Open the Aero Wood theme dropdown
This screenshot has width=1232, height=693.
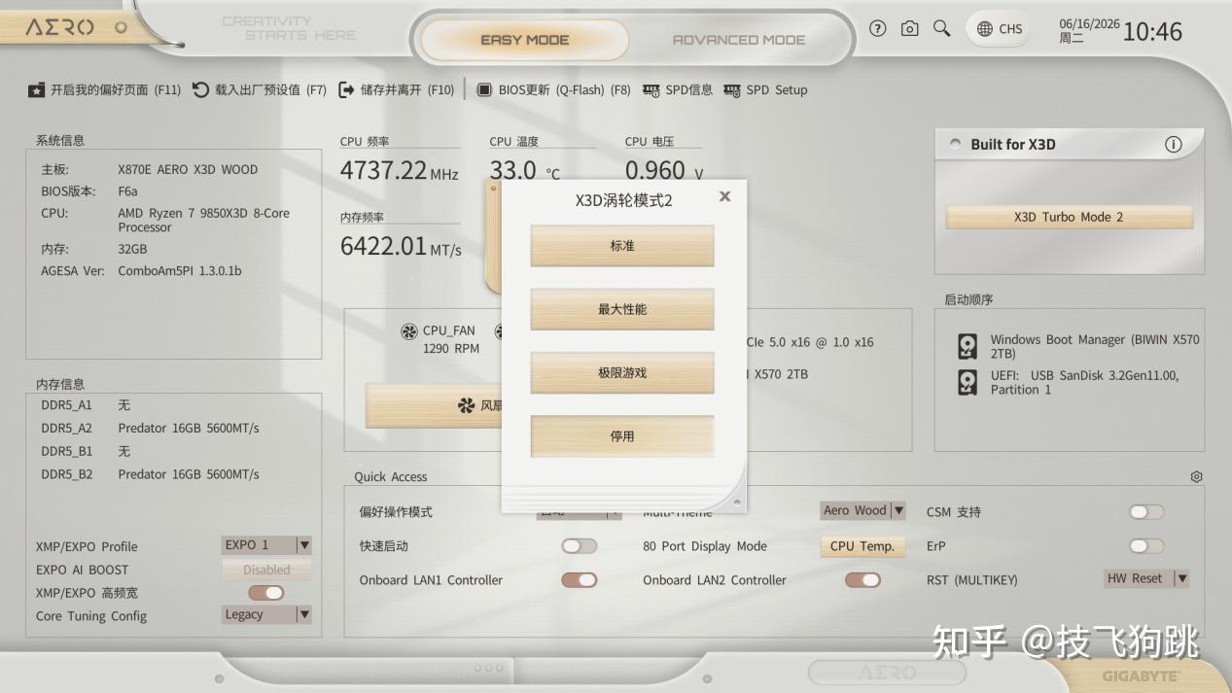click(x=863, y=510)
